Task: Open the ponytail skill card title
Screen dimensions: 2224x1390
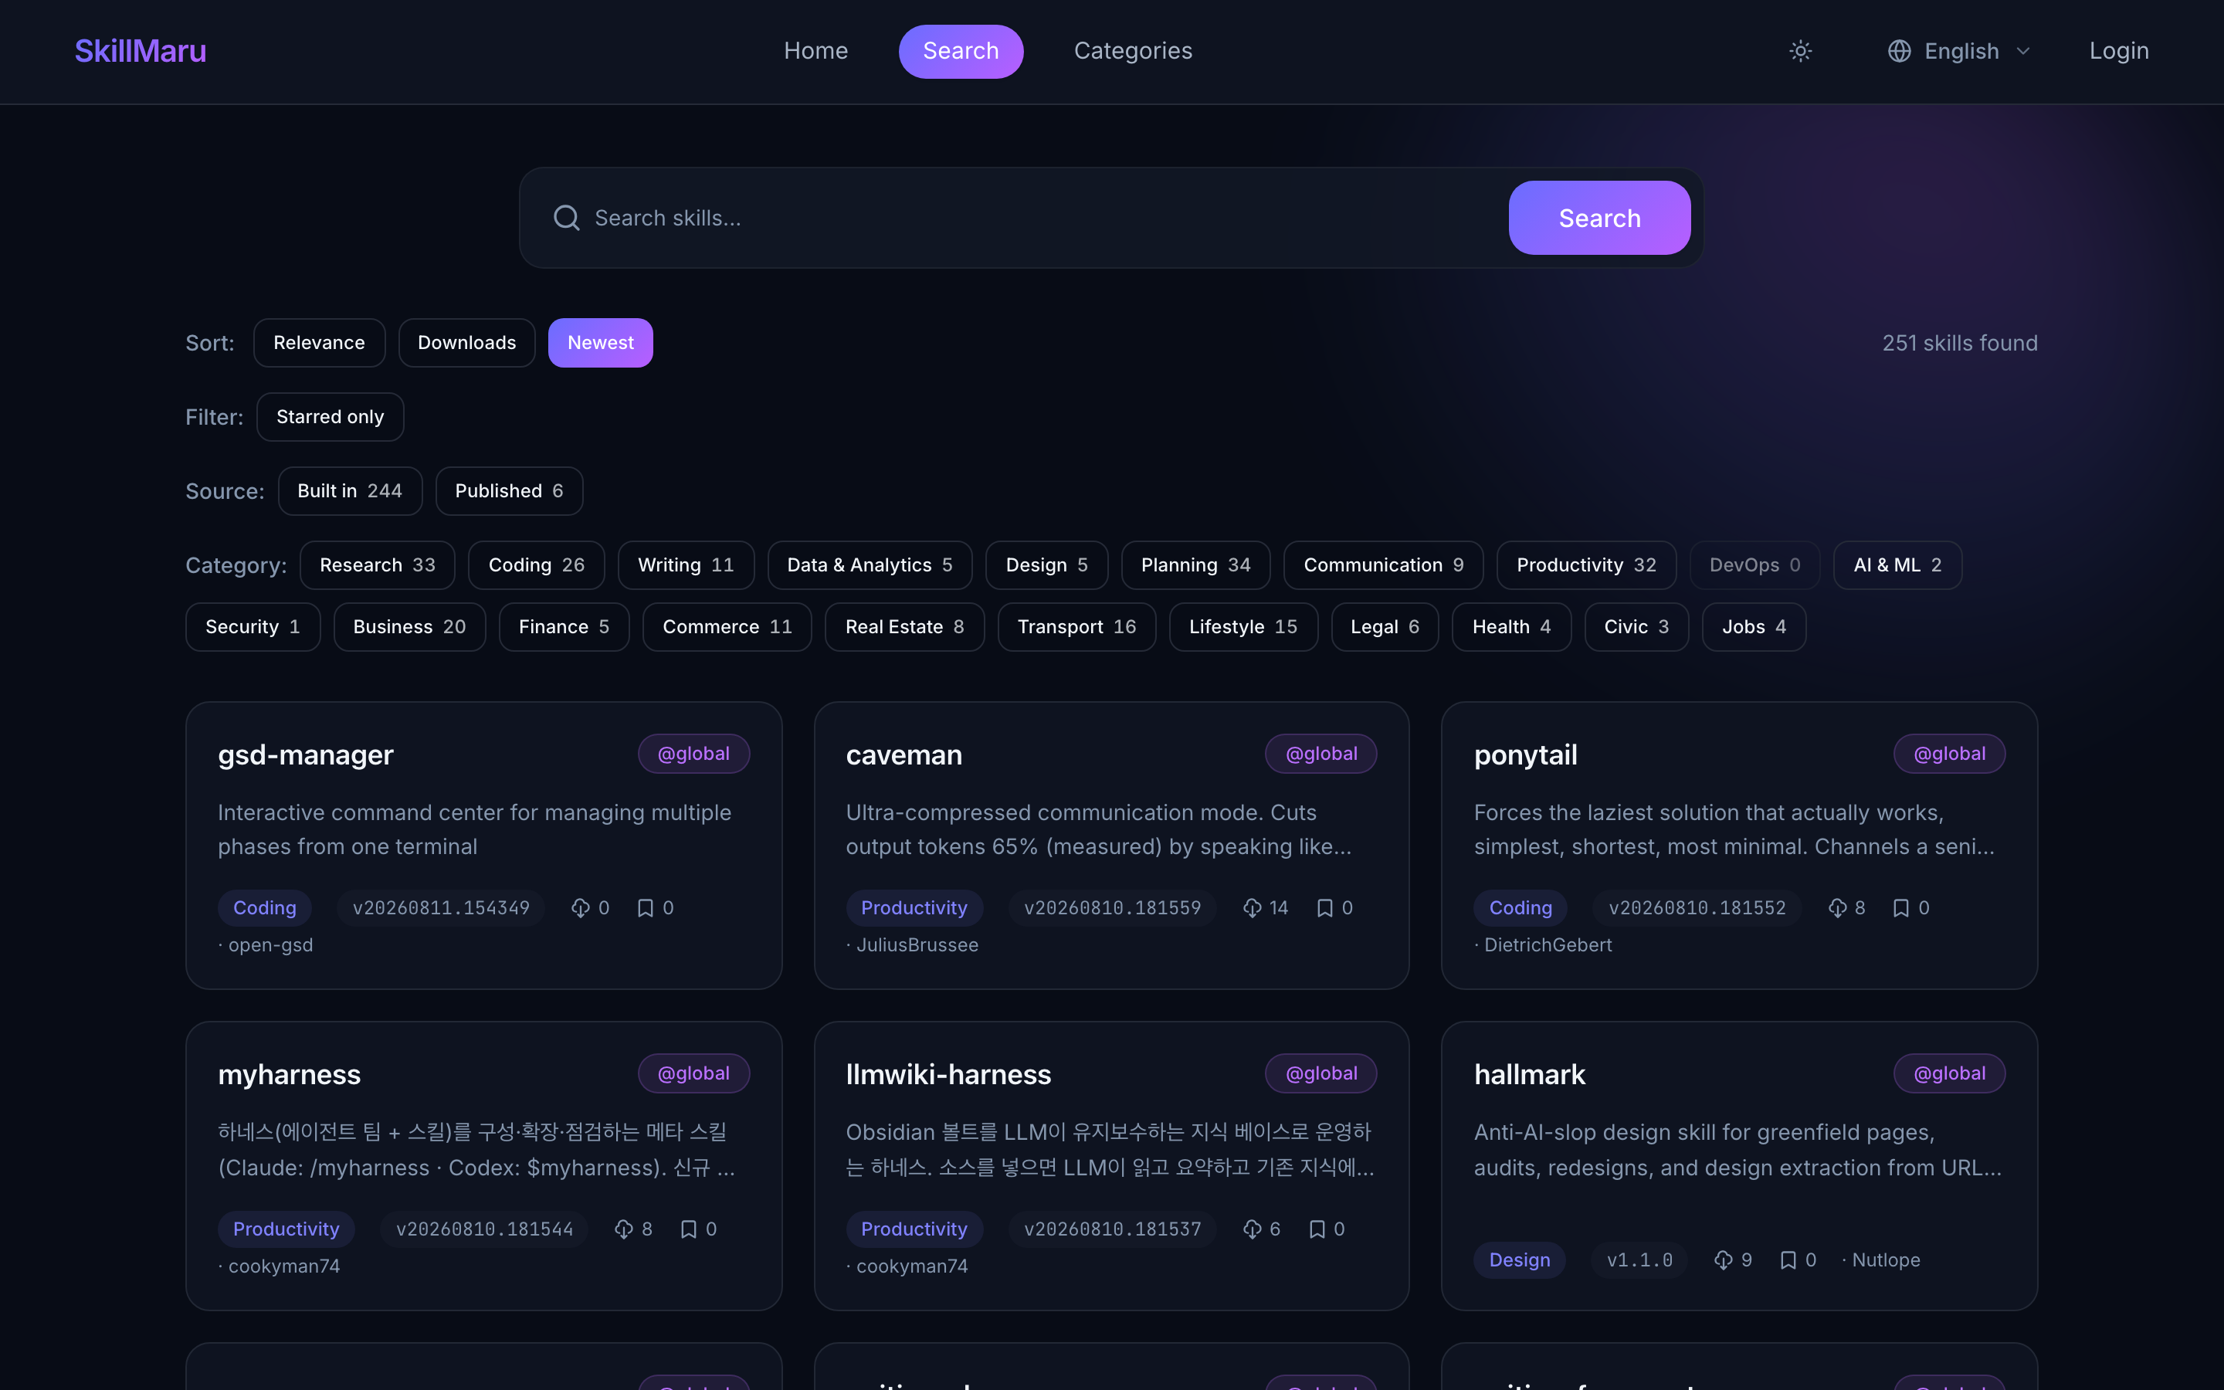Action: [x=1526, y=754]
